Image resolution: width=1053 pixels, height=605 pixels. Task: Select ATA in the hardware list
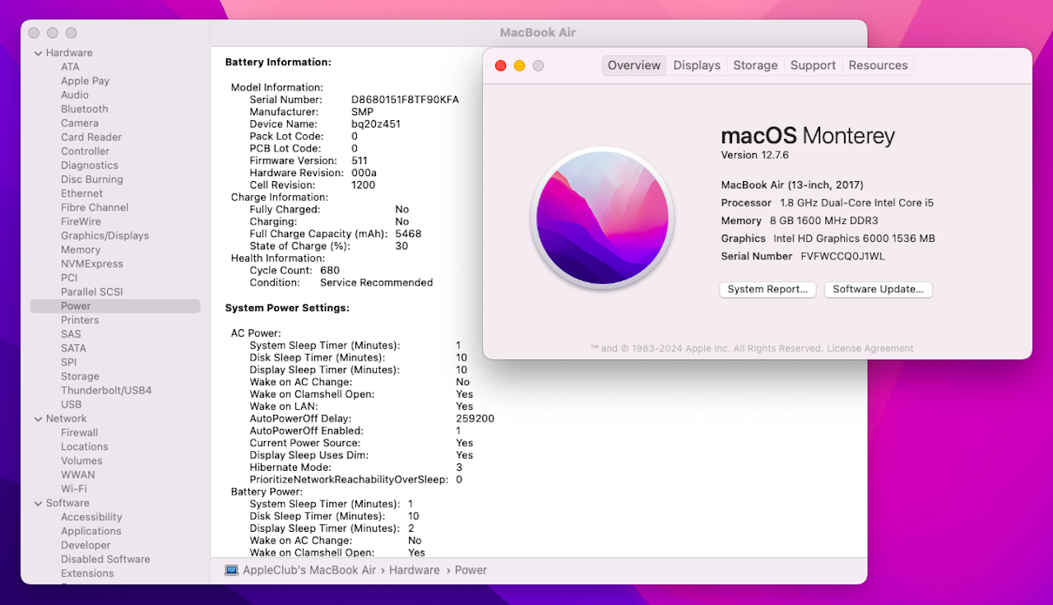(70, 67)
